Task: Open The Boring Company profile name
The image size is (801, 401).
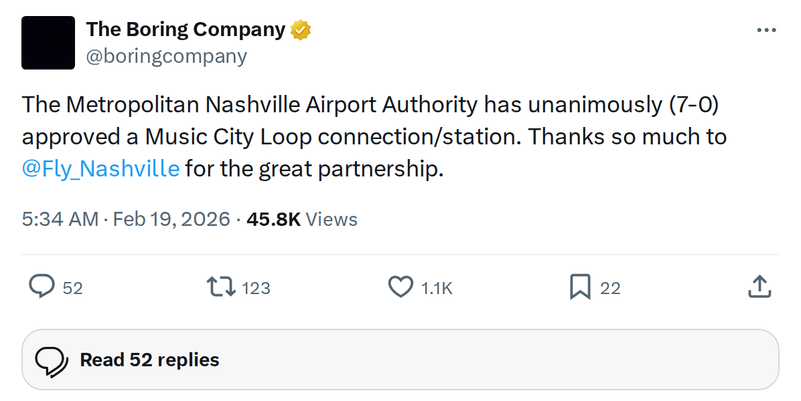Action: (186, 29)
